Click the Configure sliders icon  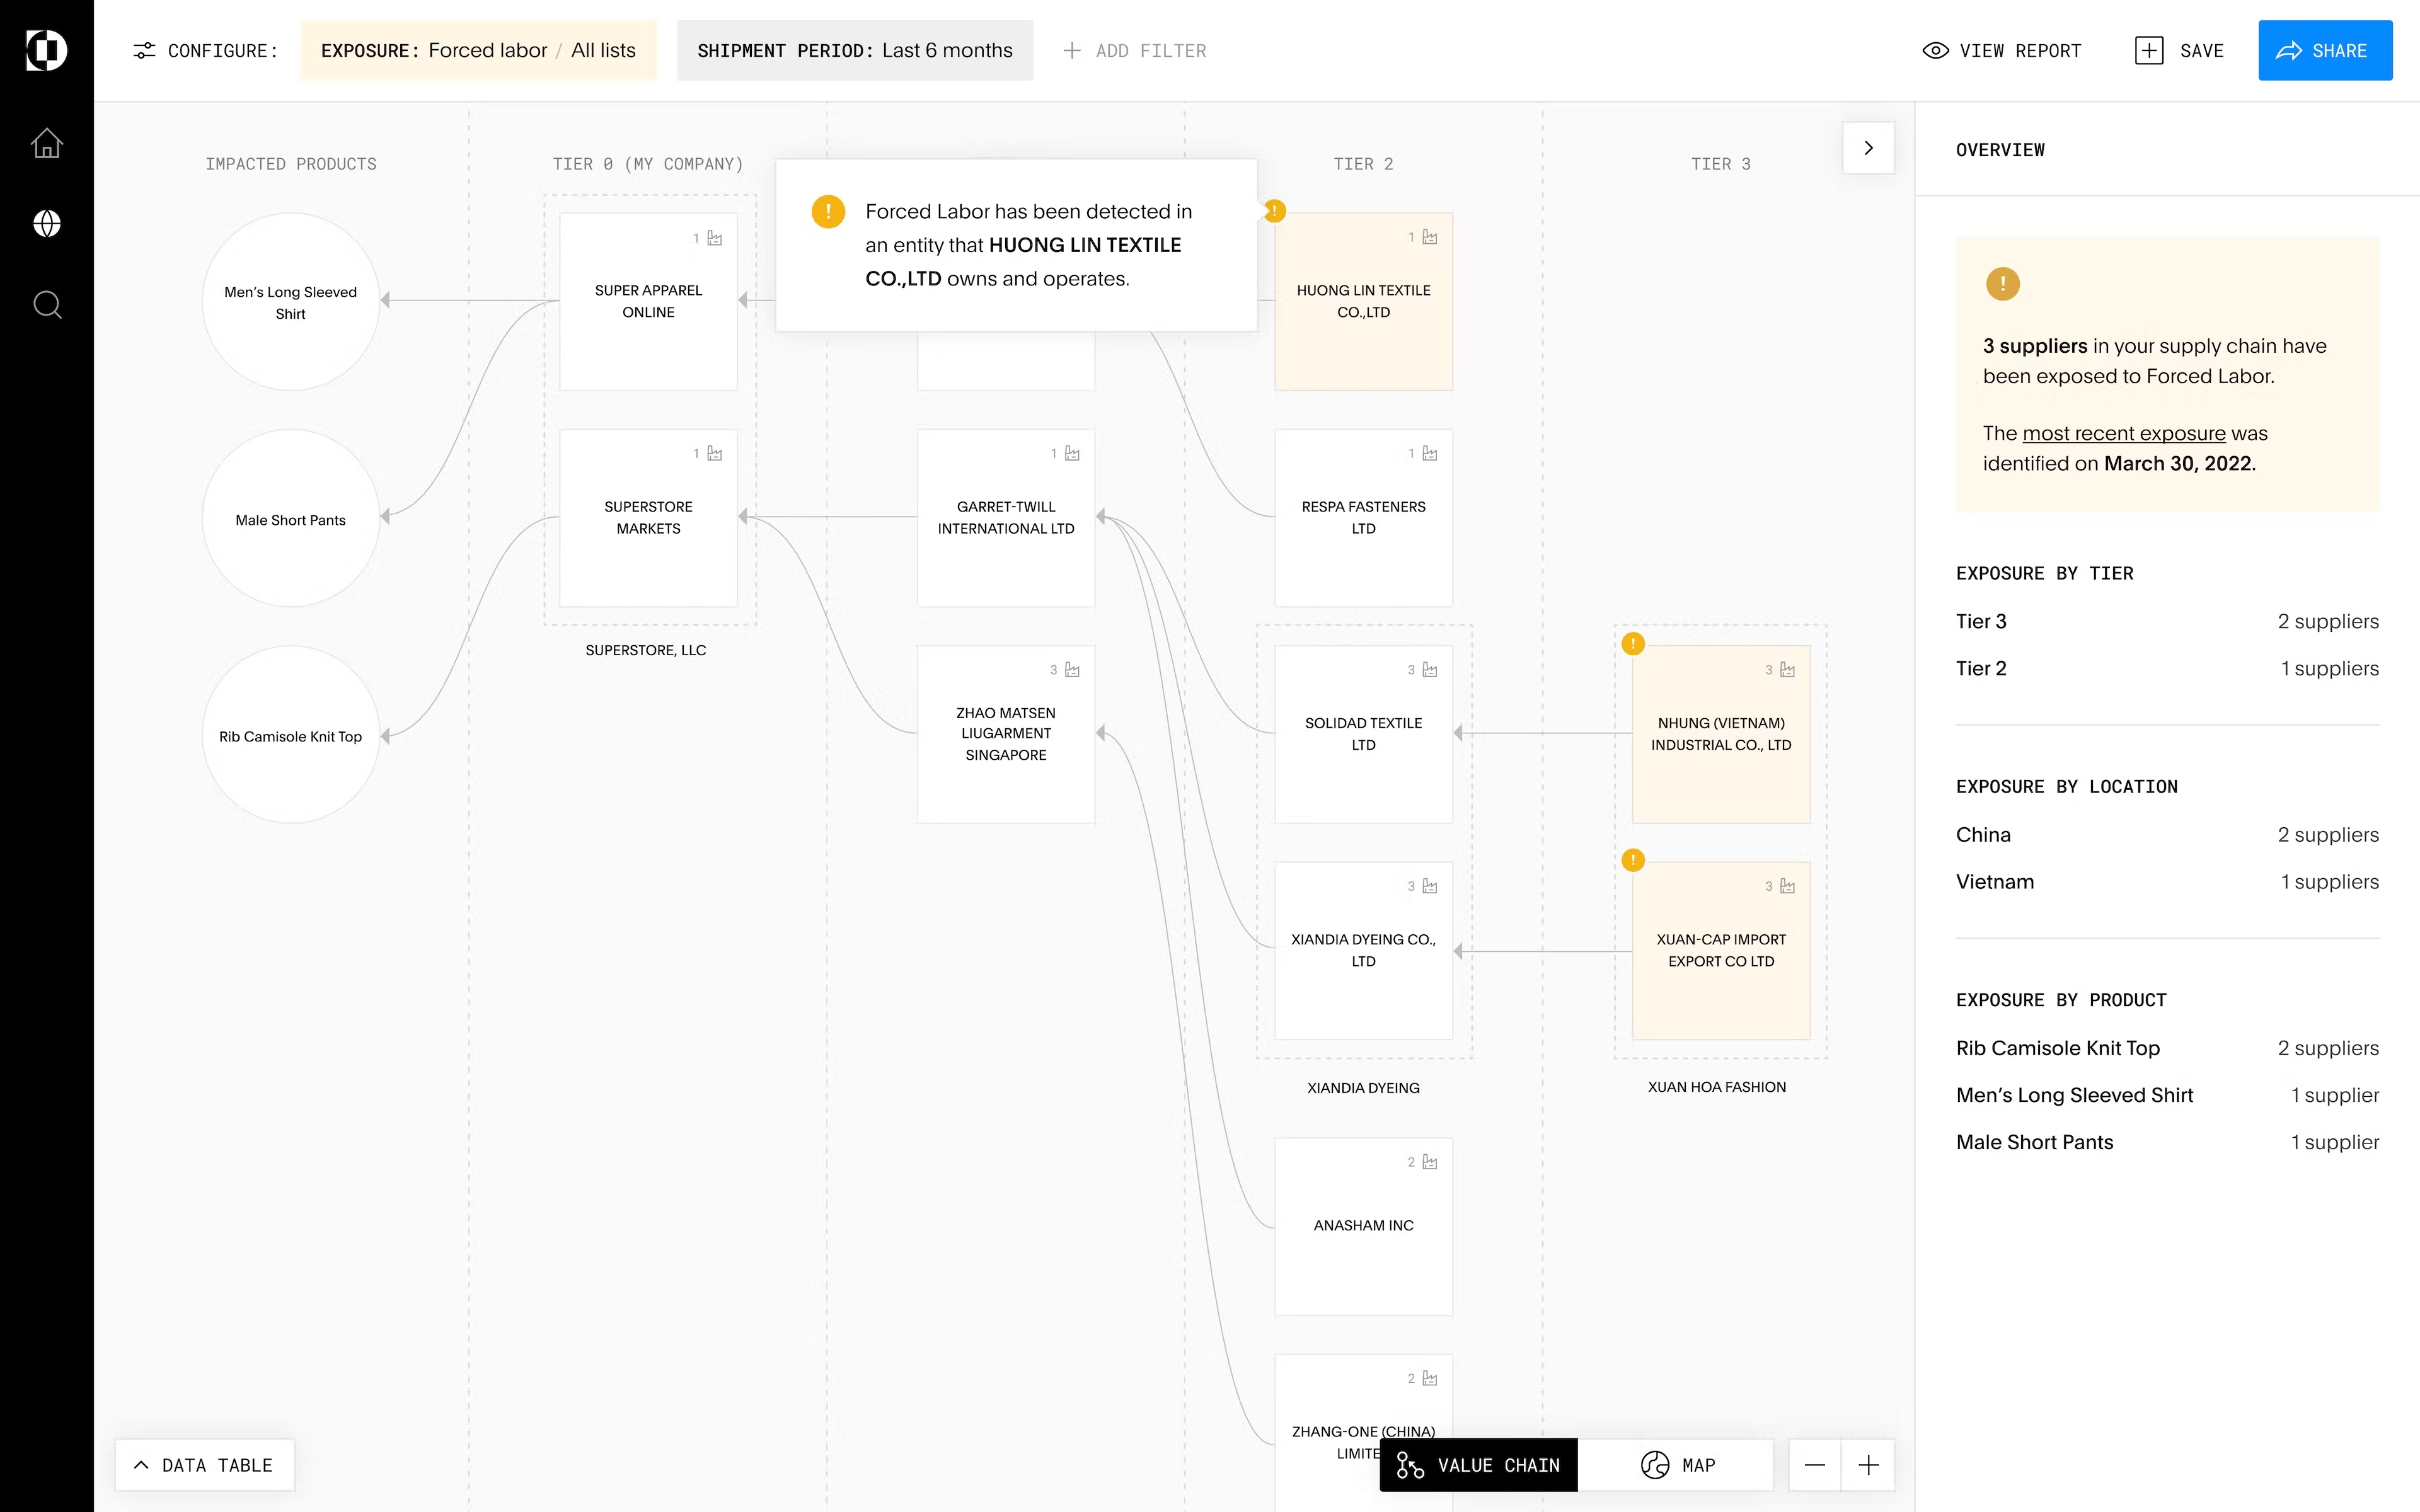tap(144, 51)
